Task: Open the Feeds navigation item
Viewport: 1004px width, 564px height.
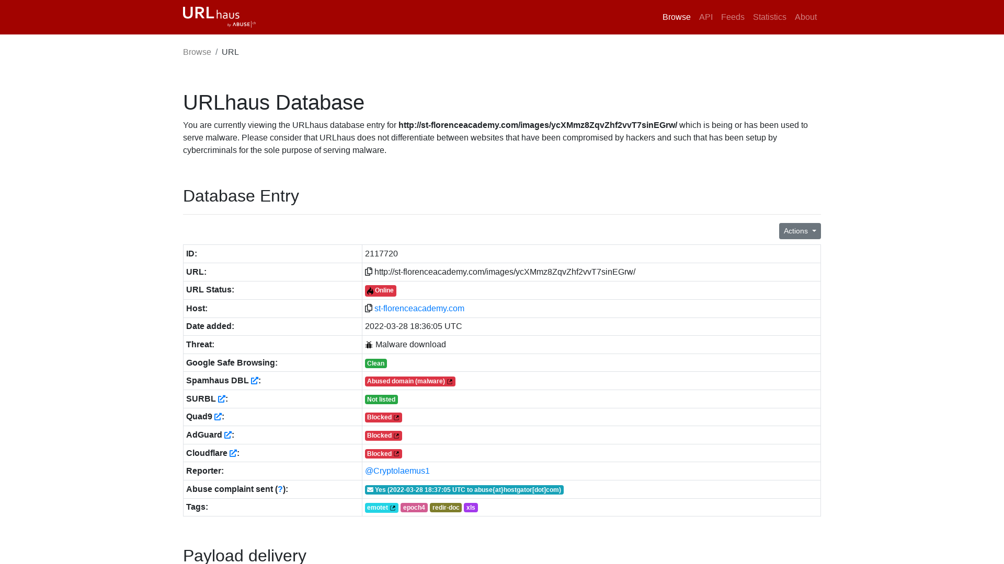Action: click(732, 17)
